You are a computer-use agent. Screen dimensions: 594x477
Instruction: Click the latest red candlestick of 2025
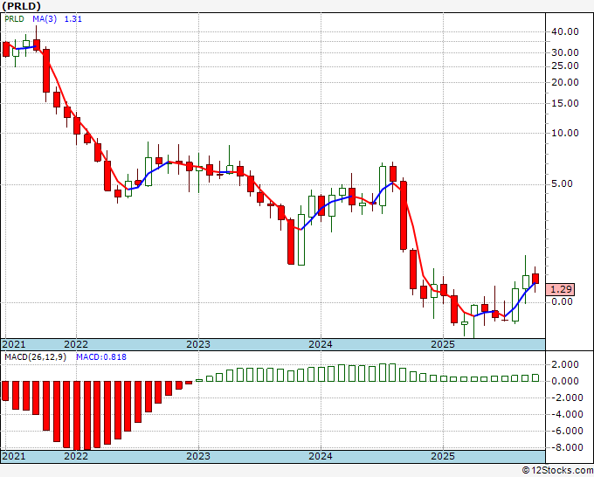(535, 278)
